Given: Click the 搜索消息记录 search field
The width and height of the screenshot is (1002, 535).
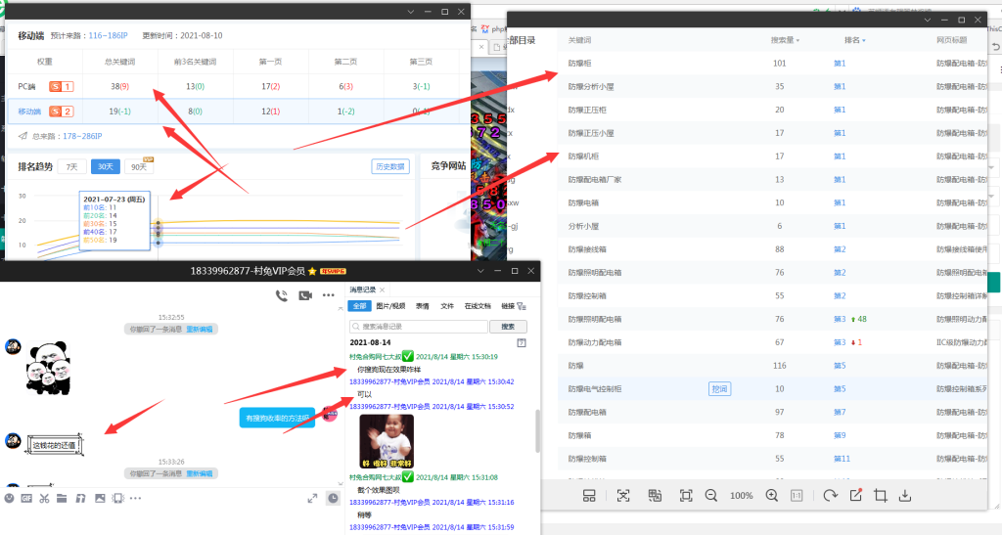Looking at the screenshot, I should (421, 327).
